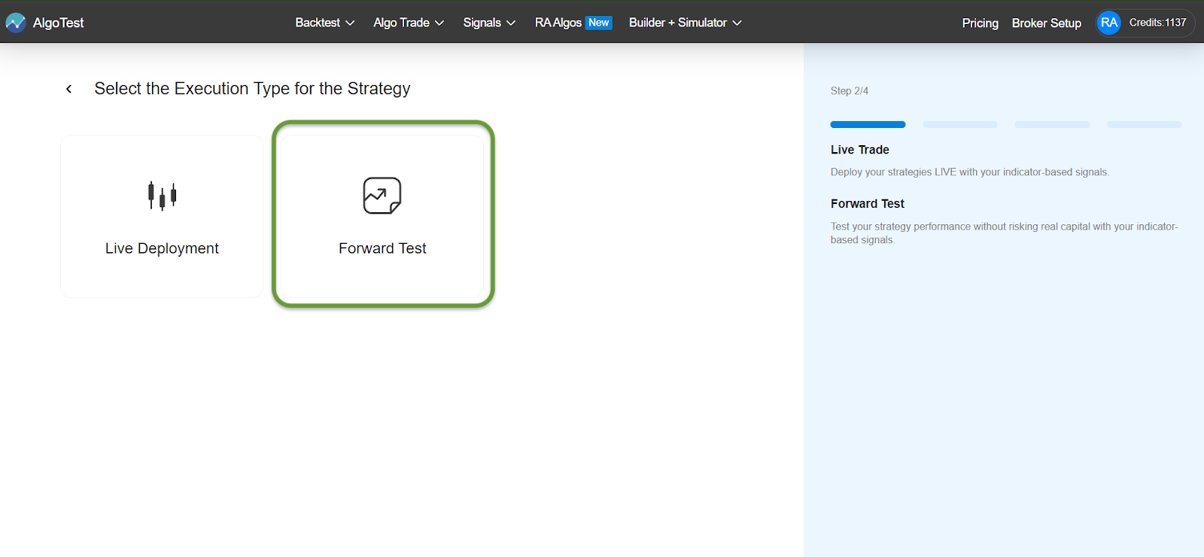
Task: Click the third step progress segment
Action: coord(1052,124)
